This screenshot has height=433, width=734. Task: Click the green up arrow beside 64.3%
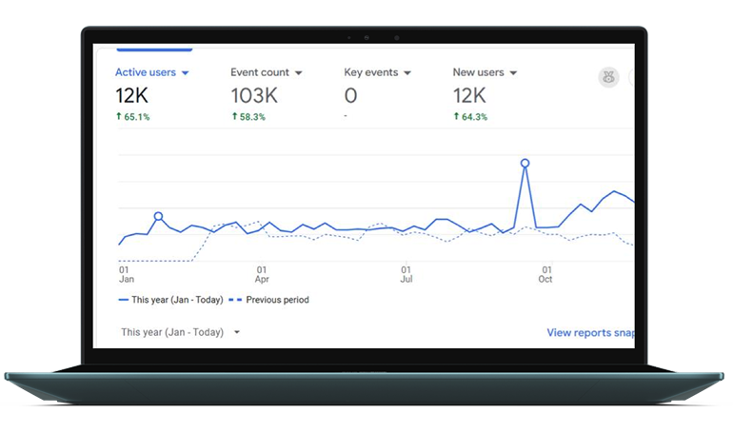[456, 117]
